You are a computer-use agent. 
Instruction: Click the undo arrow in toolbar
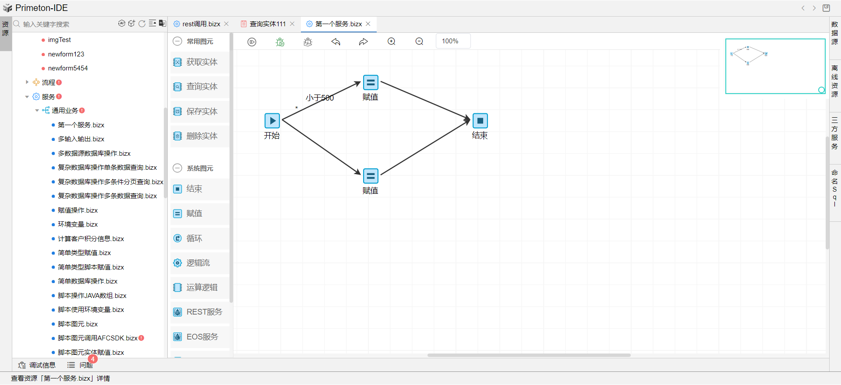(336, 42)
